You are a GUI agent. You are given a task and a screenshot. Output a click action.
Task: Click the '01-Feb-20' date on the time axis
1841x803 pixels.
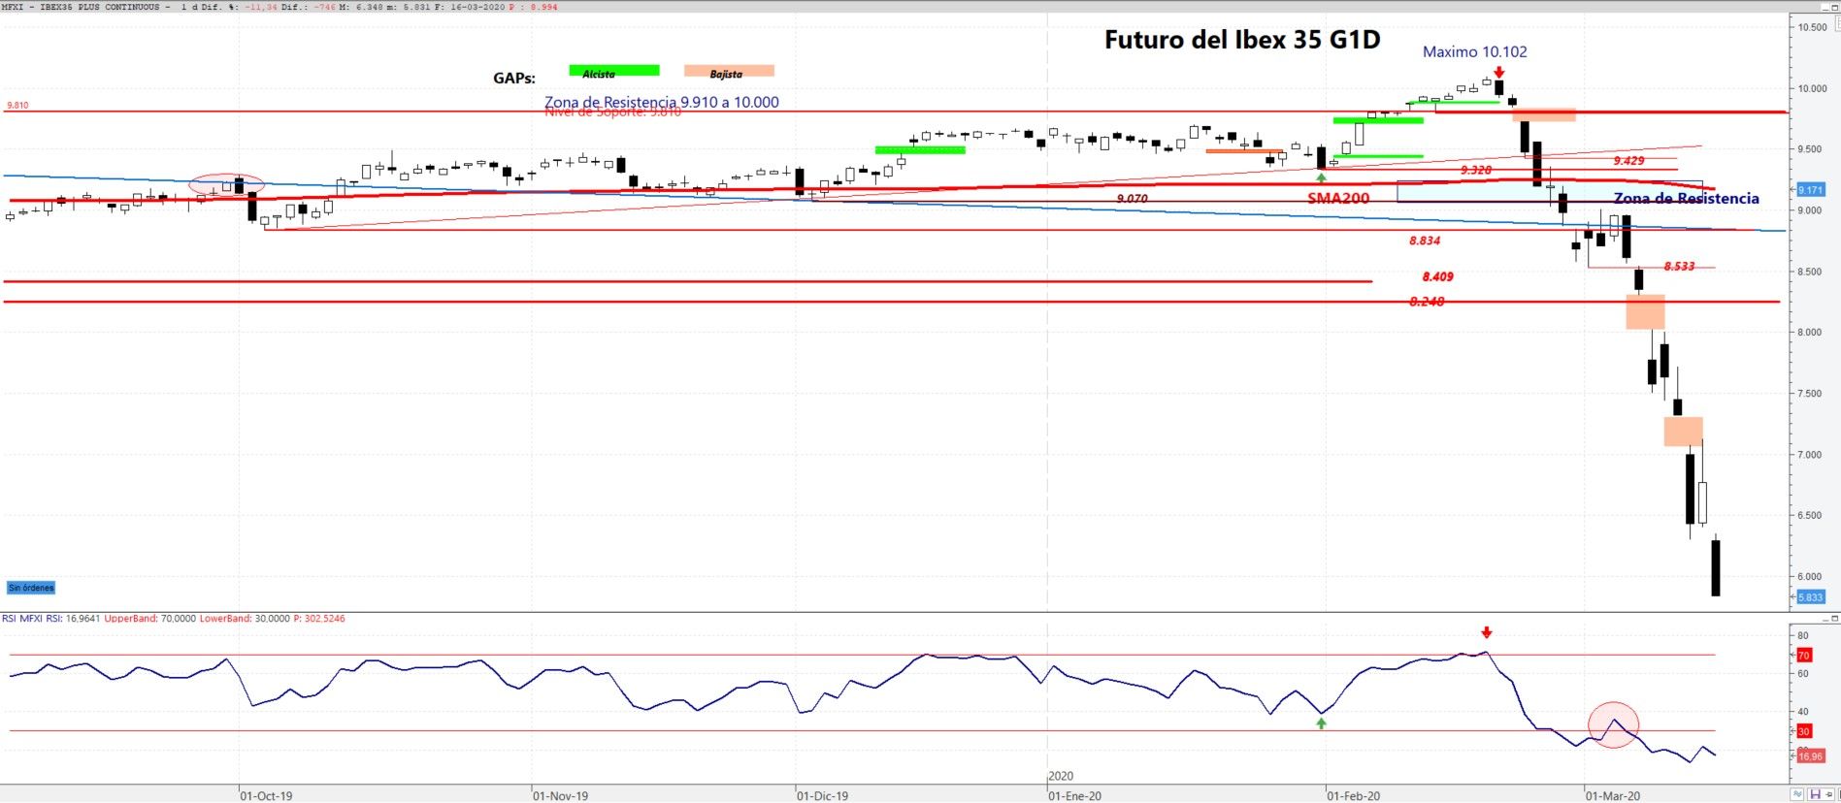pyautogui.click(x=1354, y=796)
